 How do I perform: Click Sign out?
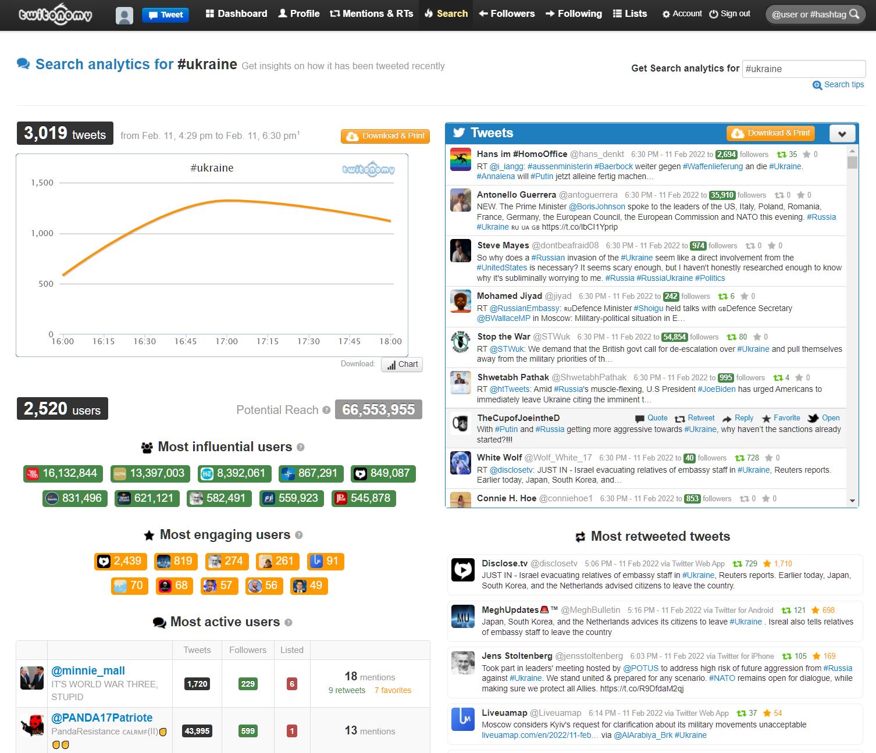(x=729, y=13)
